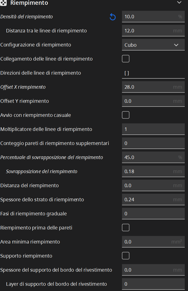
Task: Click the Fasi di riempimento graduale field
Action: [x=153, y=214]
